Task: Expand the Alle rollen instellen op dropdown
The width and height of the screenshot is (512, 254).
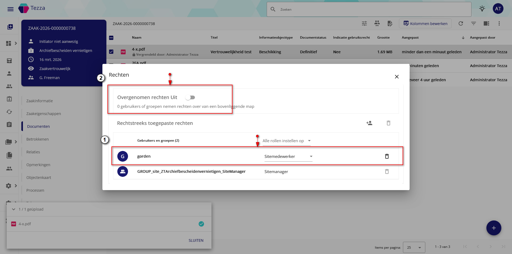Action: (286, 141)
